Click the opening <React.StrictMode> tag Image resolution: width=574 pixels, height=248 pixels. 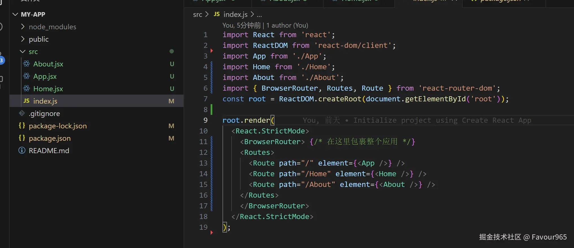tap(270, 131)
